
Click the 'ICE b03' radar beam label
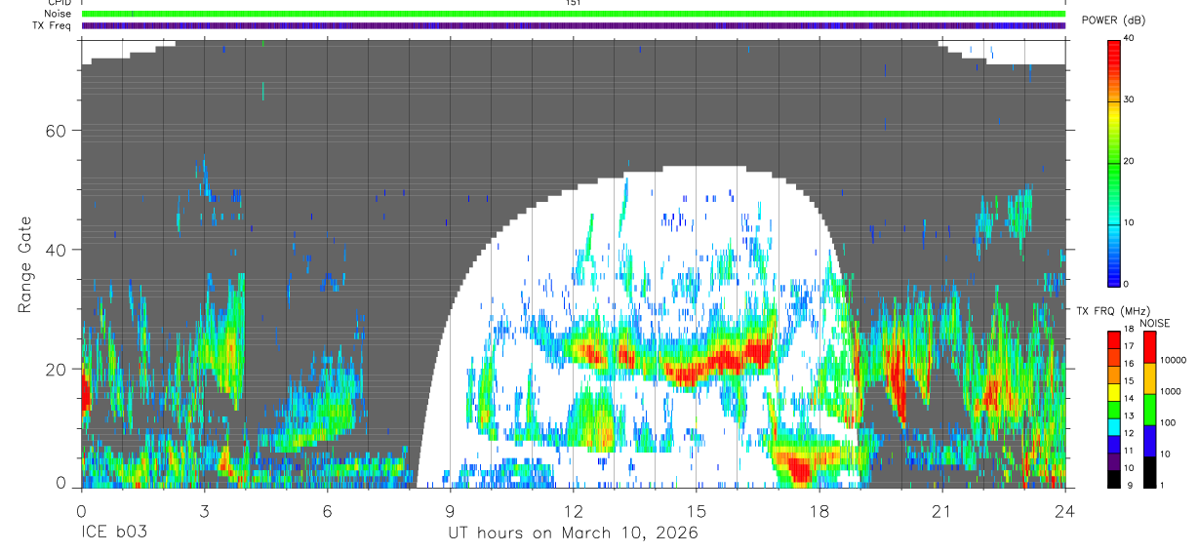115,533
